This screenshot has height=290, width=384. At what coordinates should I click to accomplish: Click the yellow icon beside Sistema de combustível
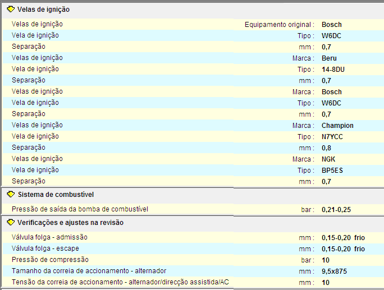click(11, 195)
